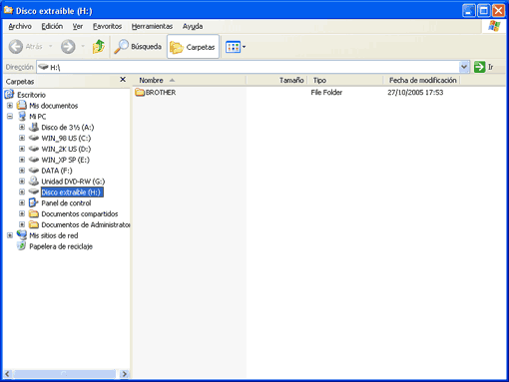Sort by Fecha de modificación header
This screenshot has height=382, width=509.
[x=422, y=80]
